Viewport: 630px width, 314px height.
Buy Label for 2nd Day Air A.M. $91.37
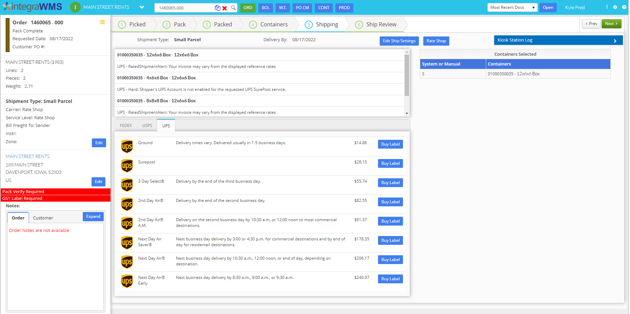[390, 221]
